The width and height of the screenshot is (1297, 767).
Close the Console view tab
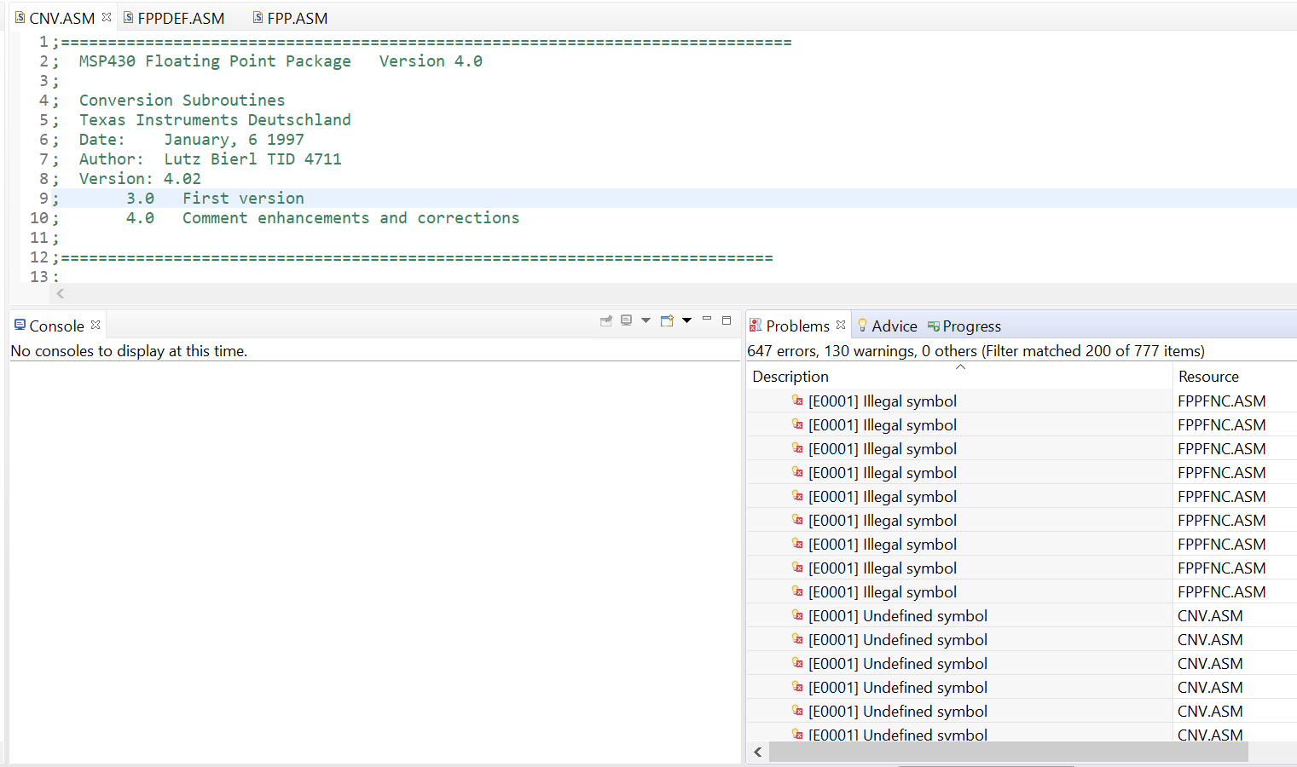96,325
